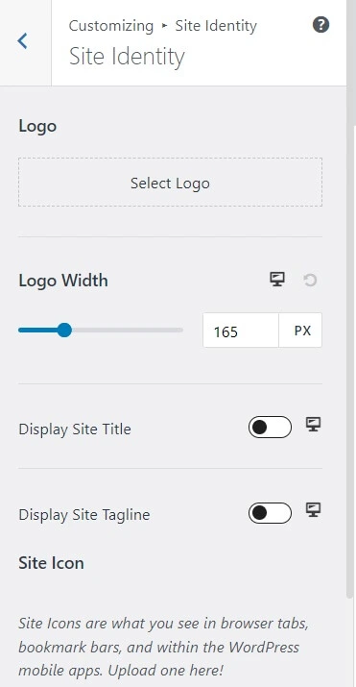Click desktop device icon beside Site Title toggle
356x687 pixels.
(x=313, y=424)
